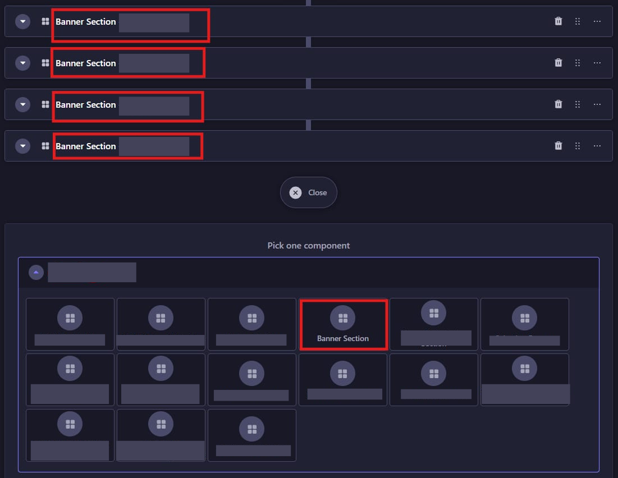Click the grid icon of last Banner Section
Viewport: 618px width, 478px height.
click(45, 146)
